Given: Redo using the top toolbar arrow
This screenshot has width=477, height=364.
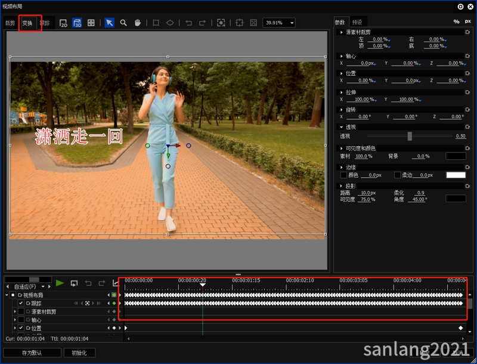Looking at the screenshot, I should click(202, 23).
